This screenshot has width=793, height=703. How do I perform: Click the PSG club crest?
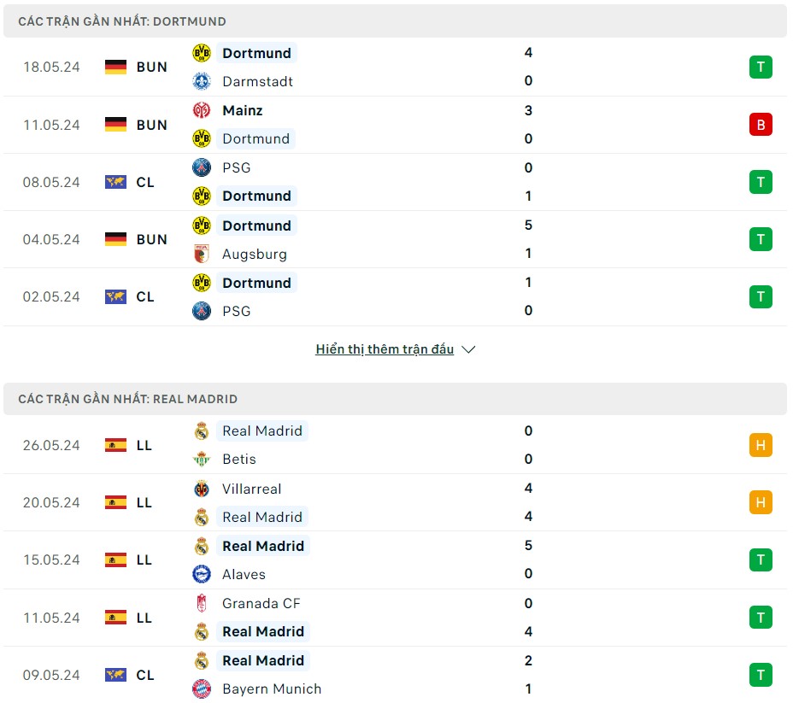point(203,167)
